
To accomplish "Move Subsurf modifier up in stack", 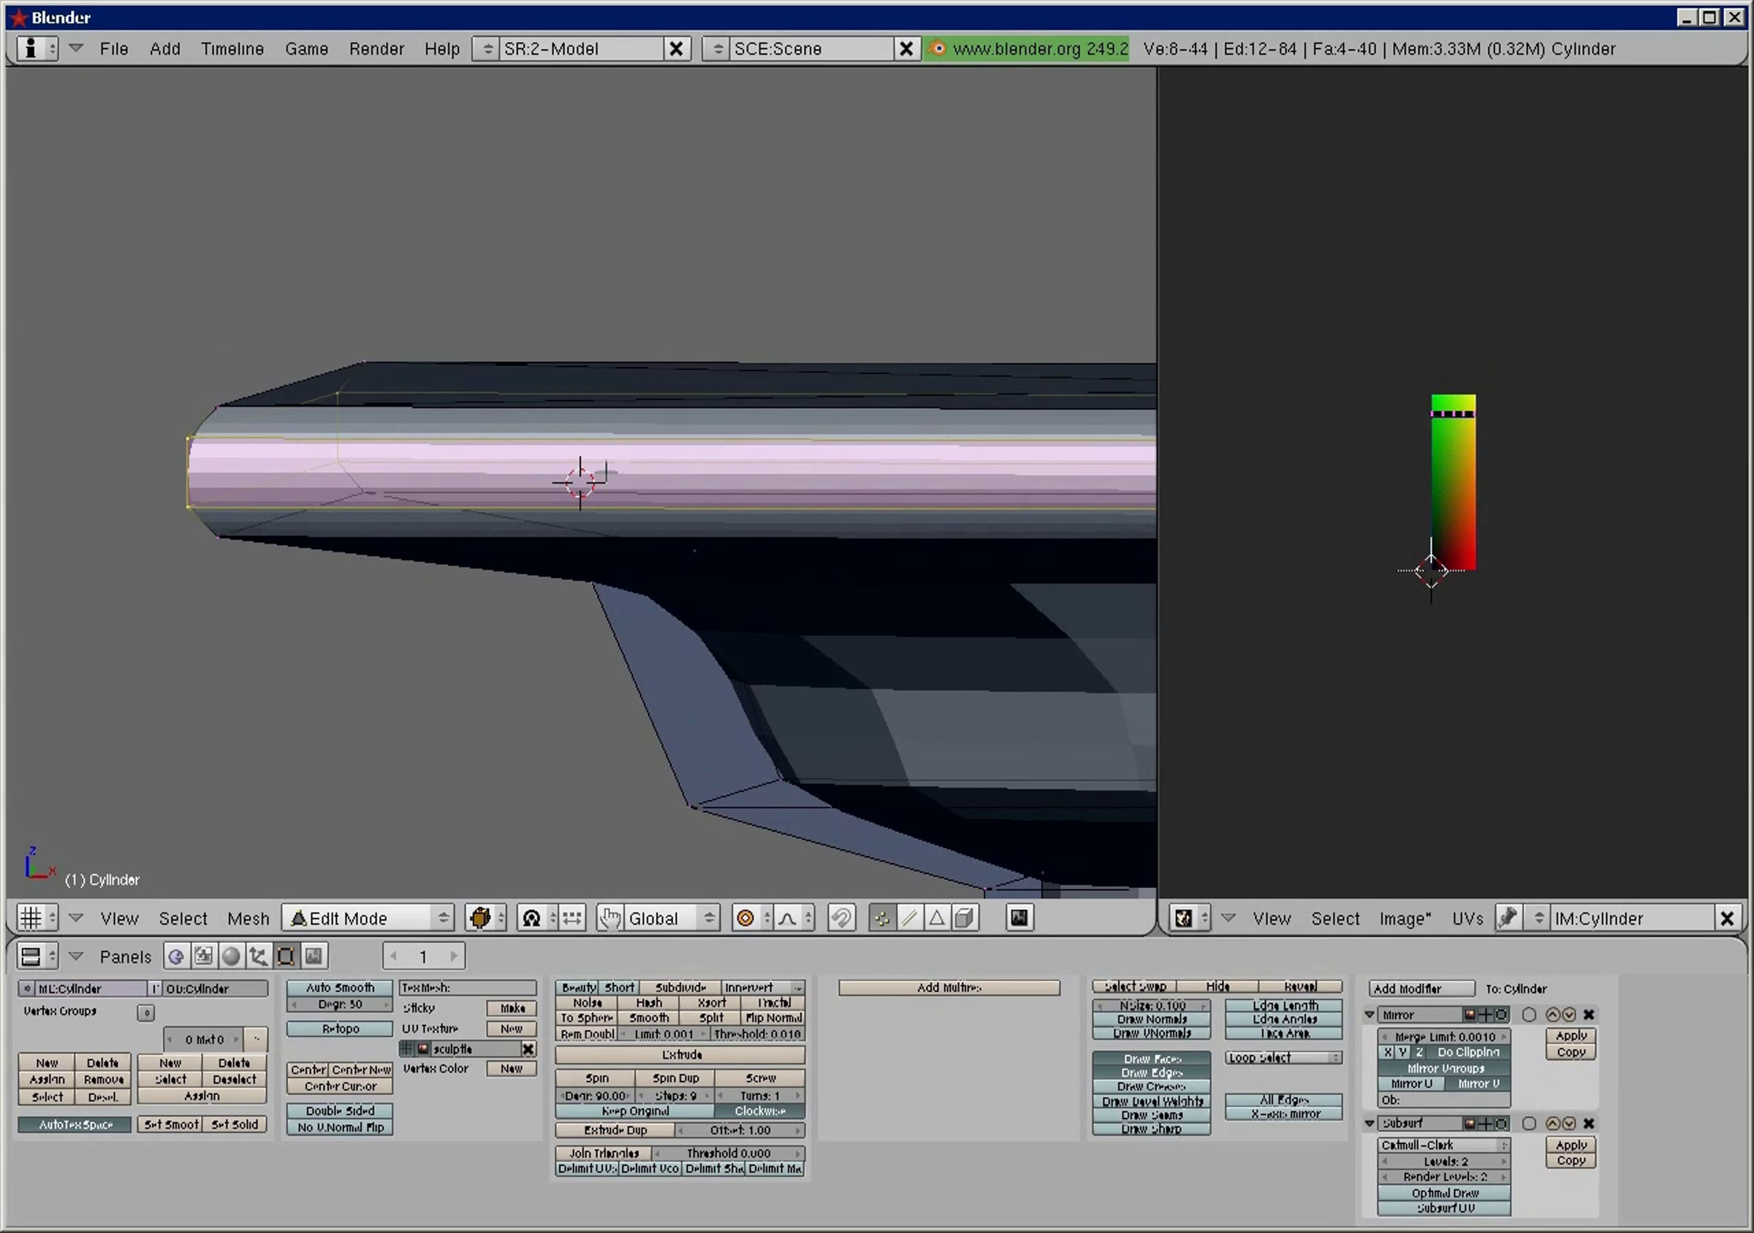I will (x=1552, y=1123).
